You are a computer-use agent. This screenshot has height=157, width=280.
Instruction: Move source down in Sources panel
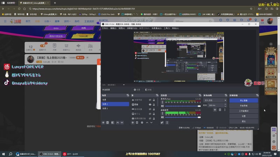coord(152,122)
